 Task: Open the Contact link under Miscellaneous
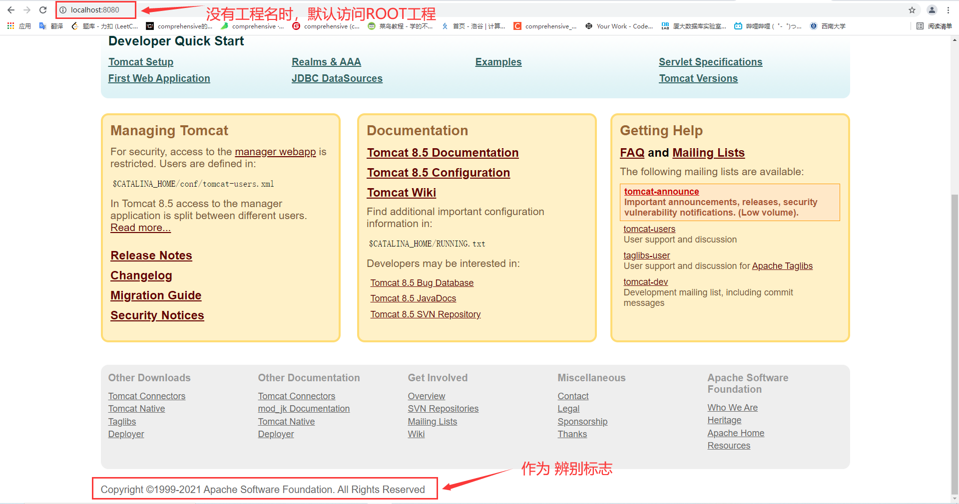pyautogui.click(x=573, y=396)
